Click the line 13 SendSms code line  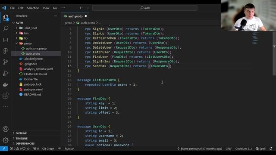pyautogui.click(x=128, y=66)
